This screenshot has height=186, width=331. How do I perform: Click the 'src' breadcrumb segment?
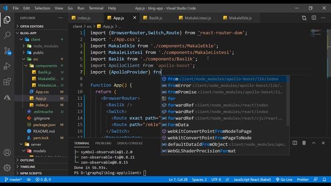89,26
